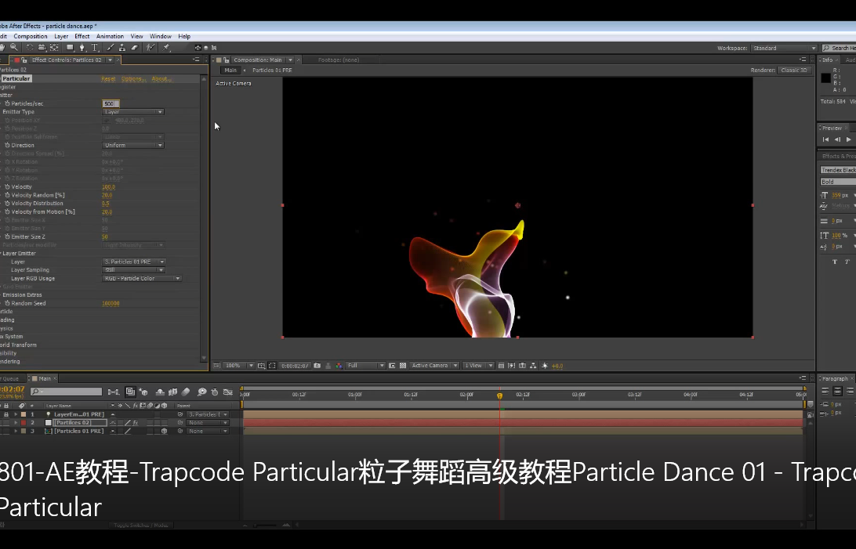Click Particles 01 PRE breadcrumb in viewer
This screenshot has height=549, width=856.
click(272, 70)
